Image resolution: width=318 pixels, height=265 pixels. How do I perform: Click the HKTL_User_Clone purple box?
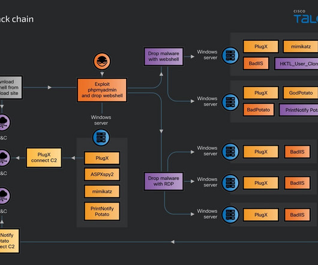[x=296, y=64]
